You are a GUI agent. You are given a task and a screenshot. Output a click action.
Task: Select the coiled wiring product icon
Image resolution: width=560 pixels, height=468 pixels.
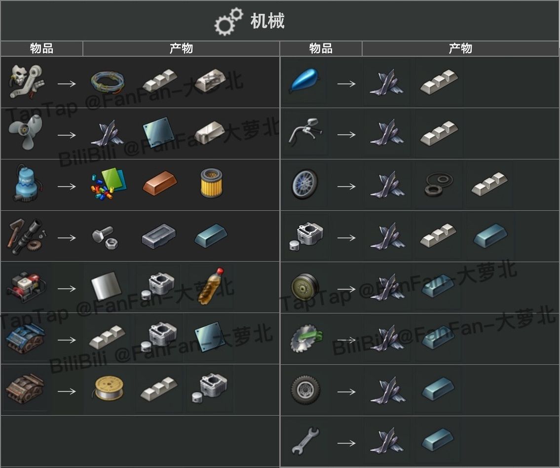point(108,82)
